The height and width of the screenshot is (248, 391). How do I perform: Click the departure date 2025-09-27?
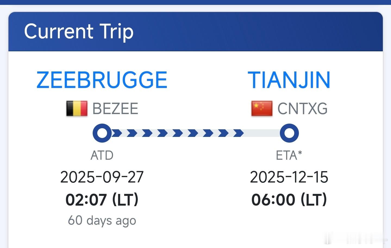click(x=102, y=177)
